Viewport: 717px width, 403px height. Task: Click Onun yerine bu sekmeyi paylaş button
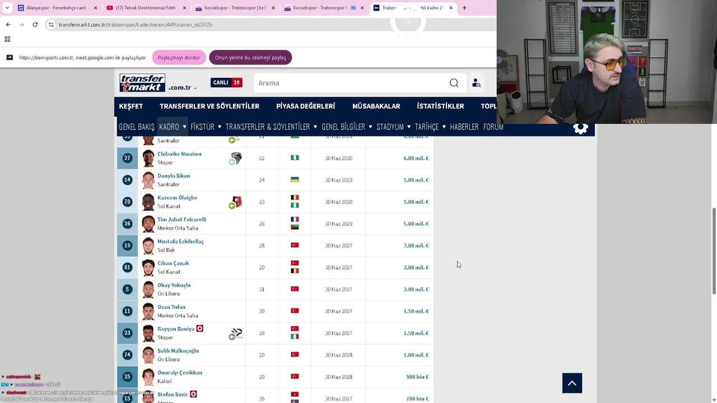tap(250, 58)
